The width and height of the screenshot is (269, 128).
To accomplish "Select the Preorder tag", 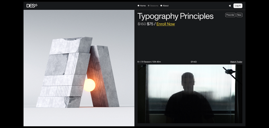I will click(230, 15).
